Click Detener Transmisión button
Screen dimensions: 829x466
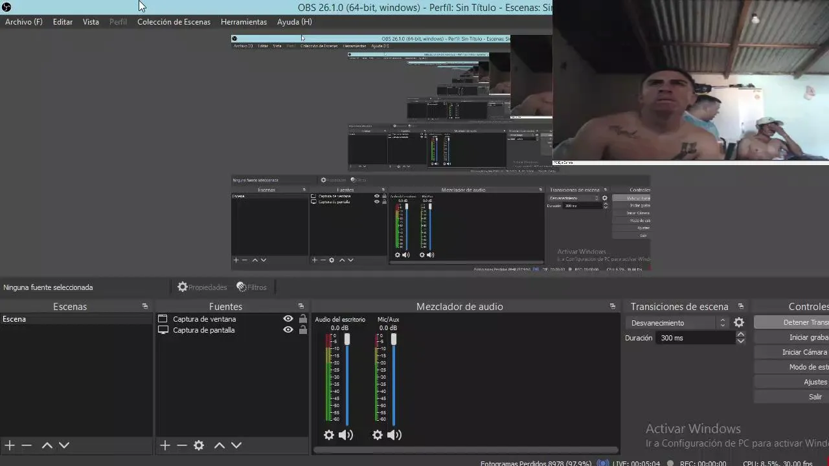point(791,322)
